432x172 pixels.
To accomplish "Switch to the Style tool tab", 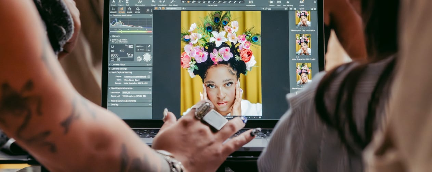I will 138,10.
